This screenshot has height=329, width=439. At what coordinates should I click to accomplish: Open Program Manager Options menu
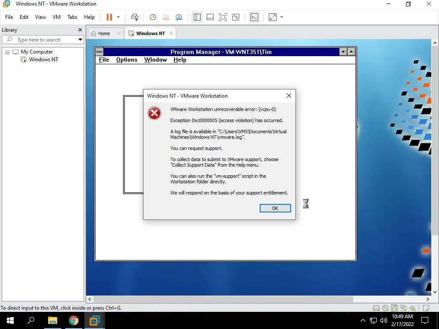click(126, 60)
